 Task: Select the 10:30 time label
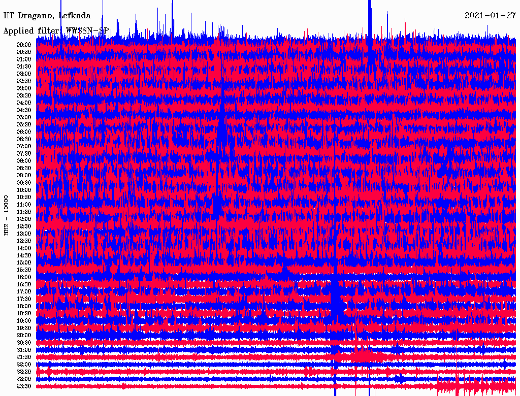pyautogui.click(x=24, y=197)
